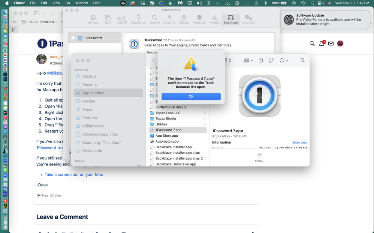This screenshot has height=233, width=374.
Task: Click the Show Less link
Action: pyautogui.click(x=299, y=143)
